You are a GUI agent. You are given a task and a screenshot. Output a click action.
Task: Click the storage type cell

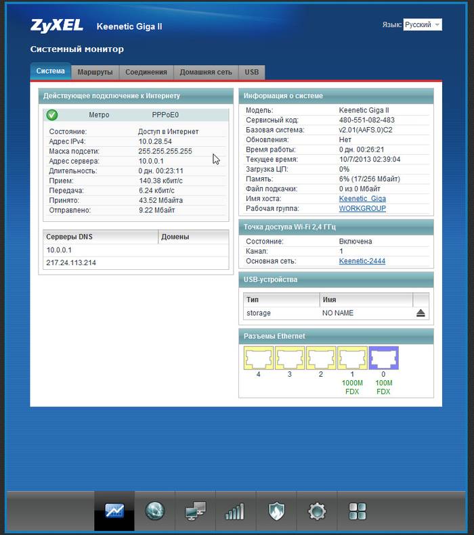click(x=259, y=313)
